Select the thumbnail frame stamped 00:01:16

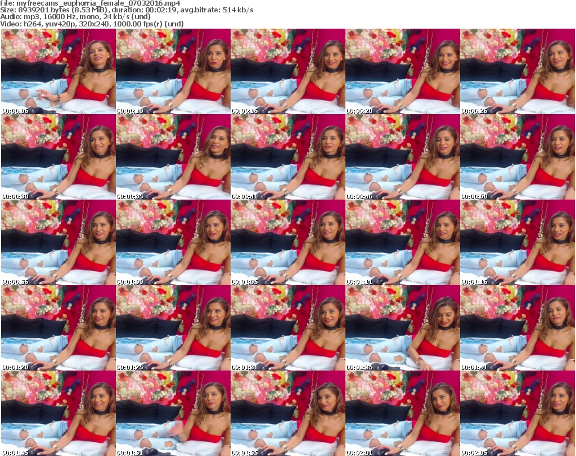(x=517, y=242)
